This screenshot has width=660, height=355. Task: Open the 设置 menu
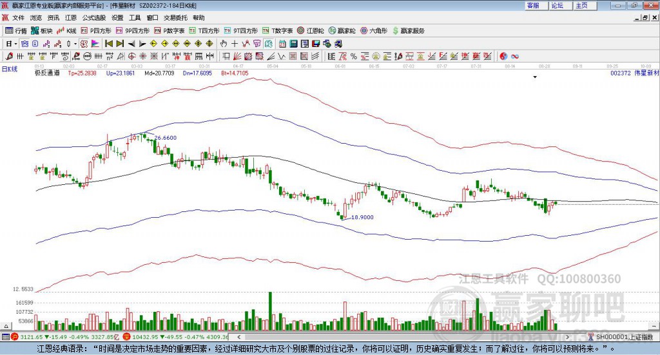(x=117, y=17)
